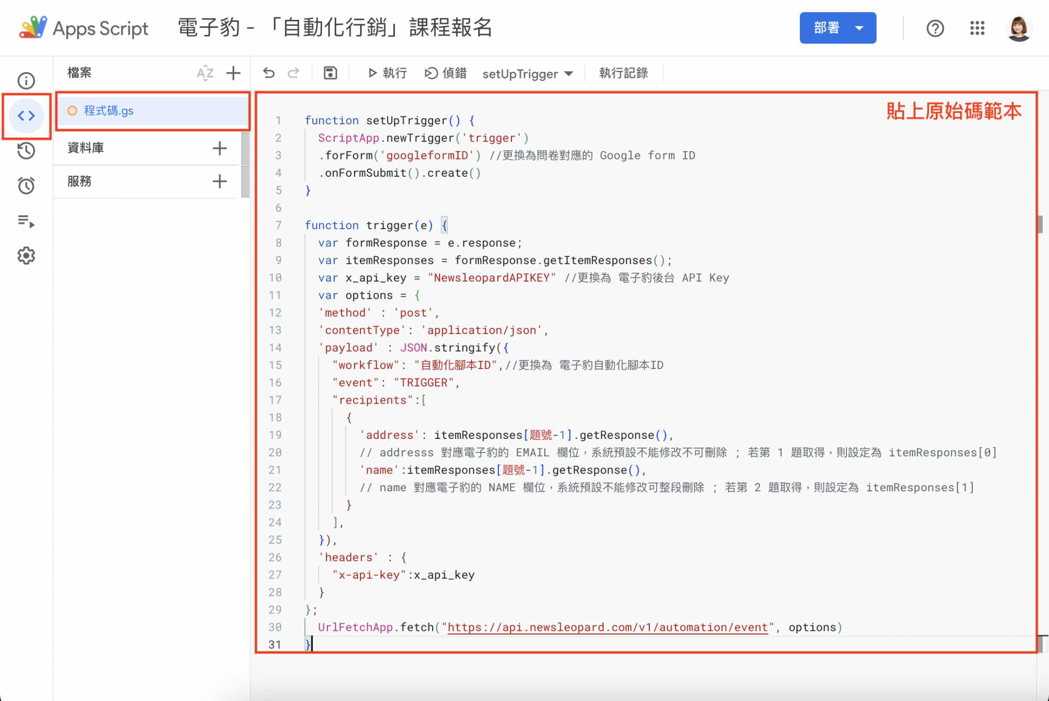Select the 程式碼.gs file
The image size is (1049, 701).
[153, 111]
